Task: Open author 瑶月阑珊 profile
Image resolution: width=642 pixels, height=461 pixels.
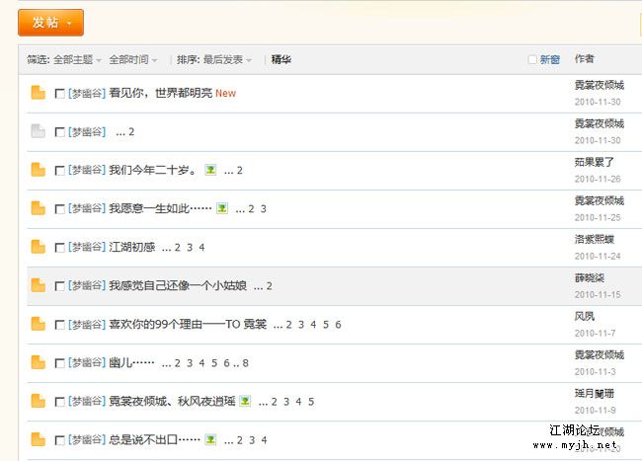Action: 594,393
